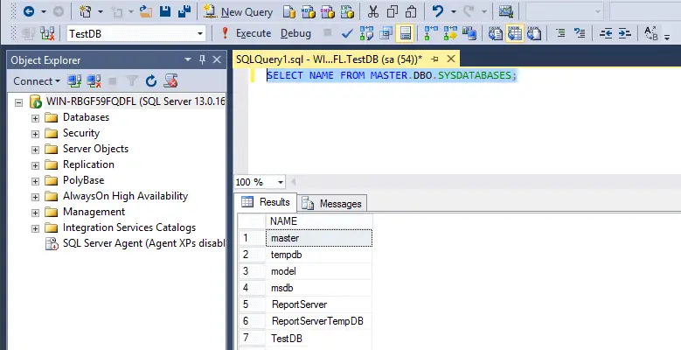Image resolution: width=681 pixels, height=350 pixels.
Task: Click the ReportServerTempDB result cell
Action: 319,321
